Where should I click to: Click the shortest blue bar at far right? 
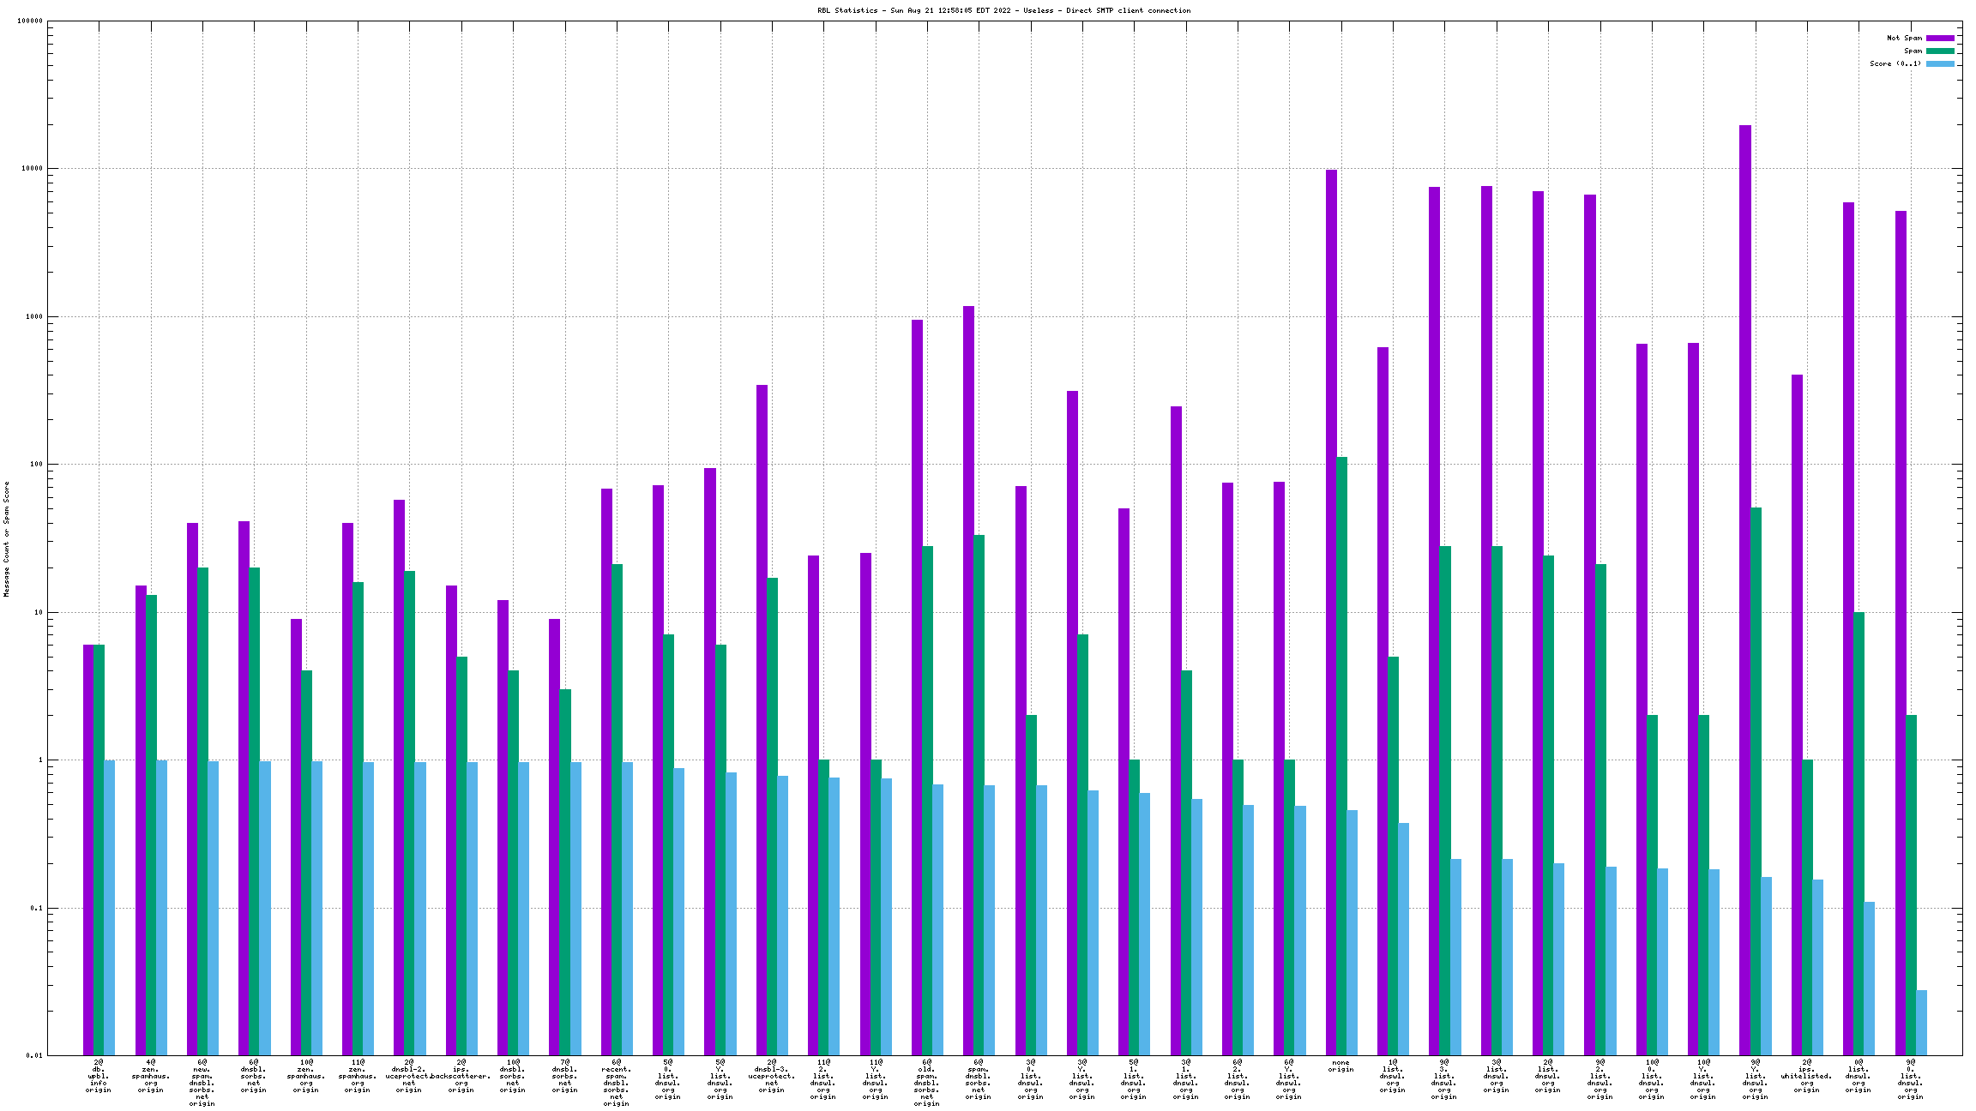(1921, 1023)
